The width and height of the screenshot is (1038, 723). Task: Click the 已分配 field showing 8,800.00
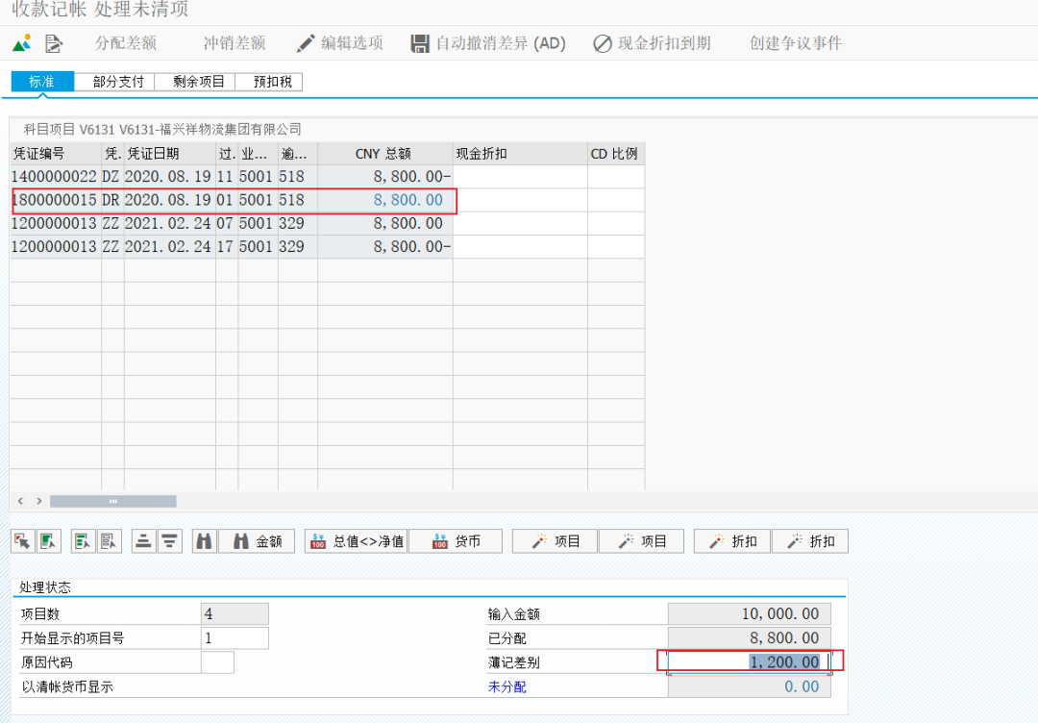(x=750, y=638)
